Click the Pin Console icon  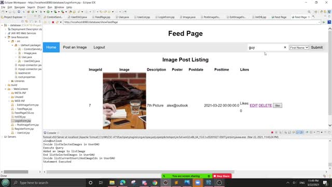coord(307,132)
